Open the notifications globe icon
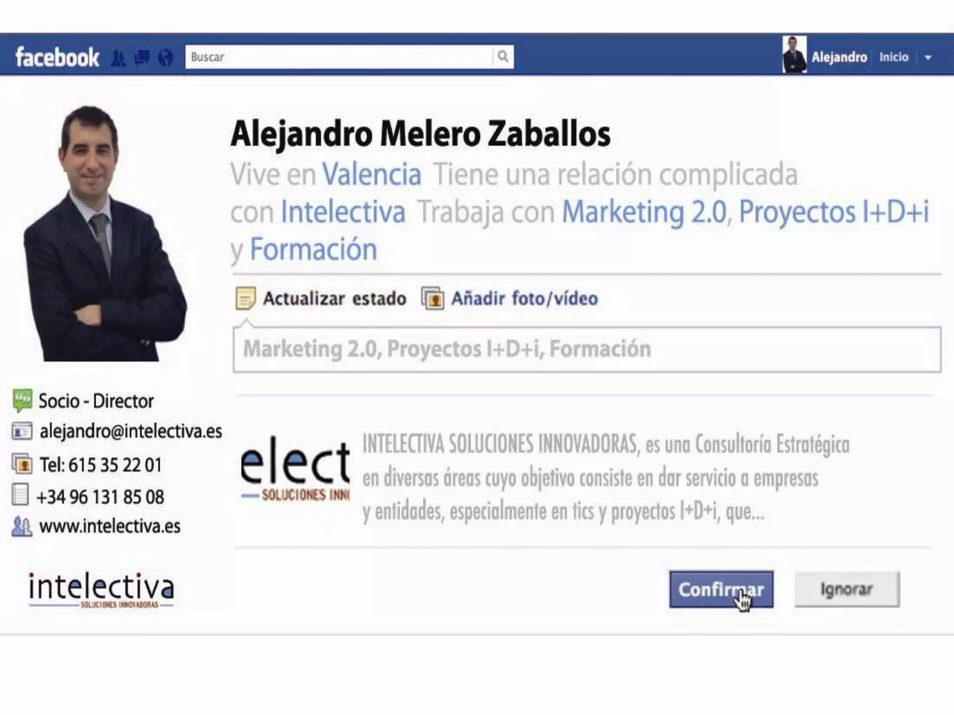Screen dimensions: 954x715 pyautogui.click(x=165, y=58)
